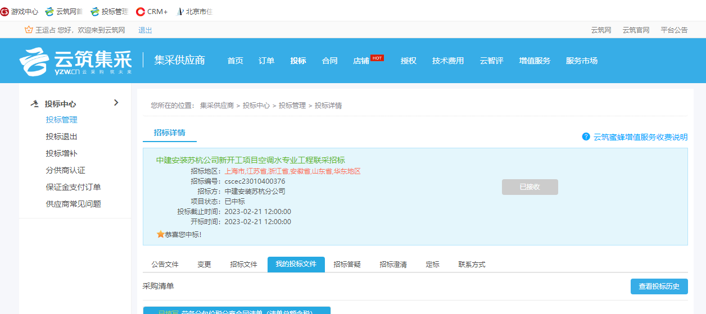
Task: Click the gavel icon beside 投标中心
Action: pos(35,104)
